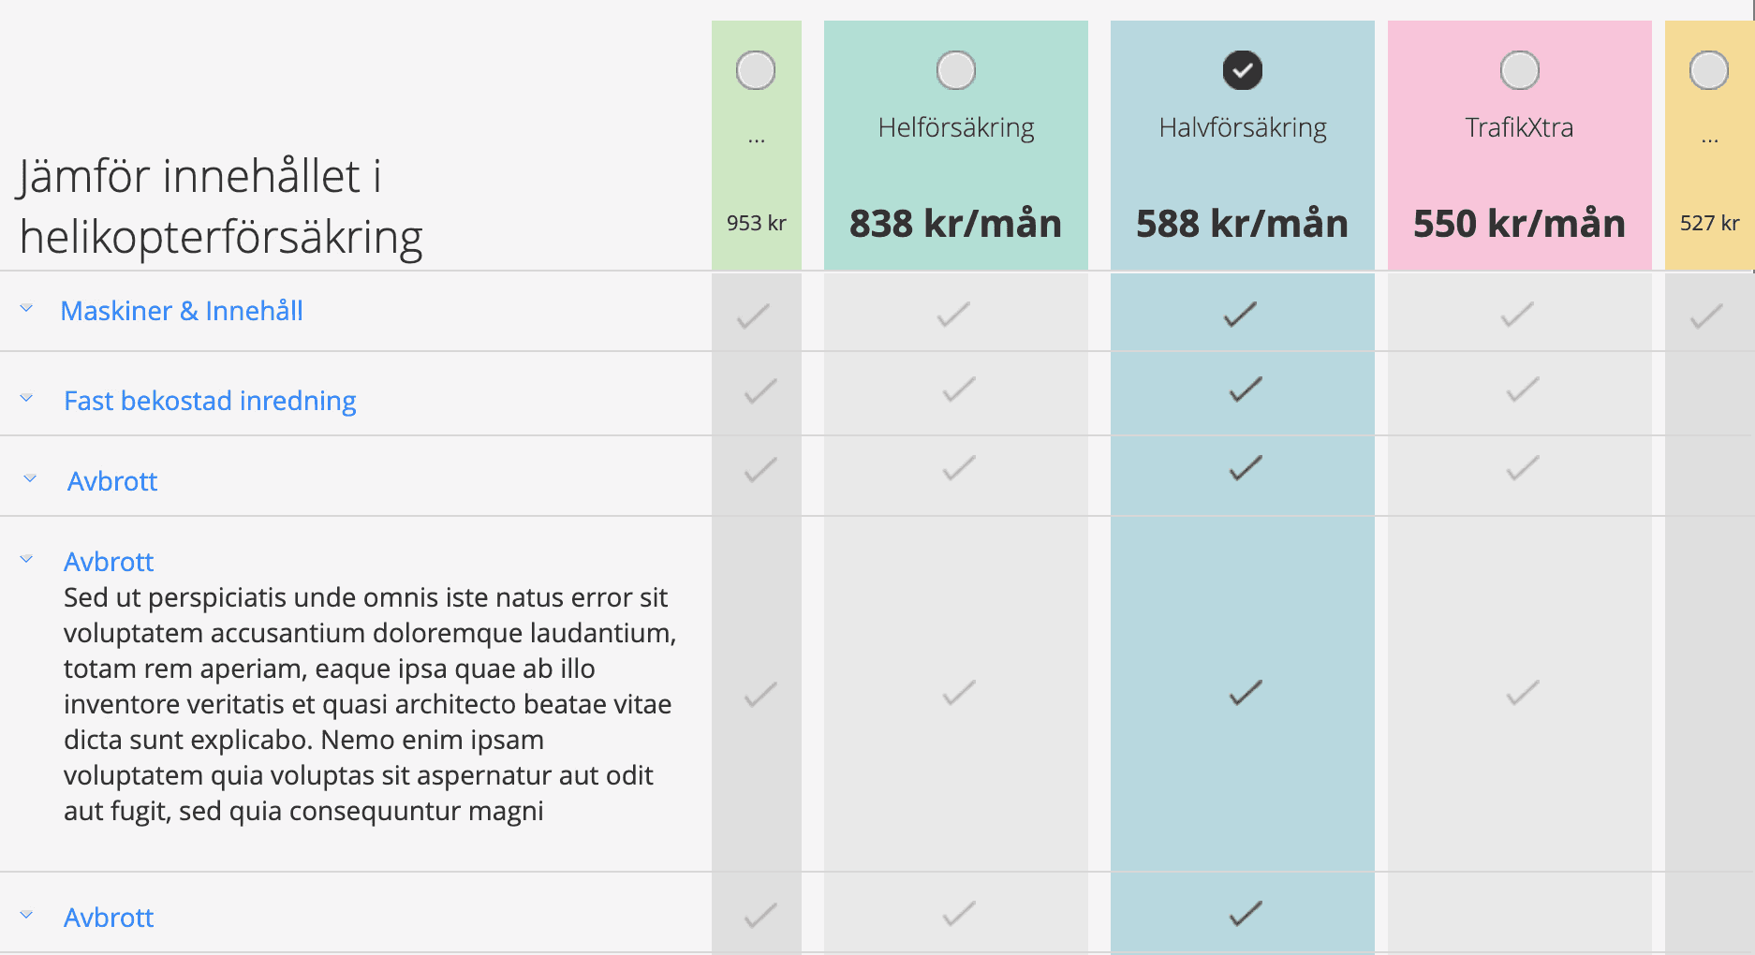The width and height of the screenshot is (1755, 955).
Task: Open the Maskiner & Innehåll link
Action: (x=182, y=311)
